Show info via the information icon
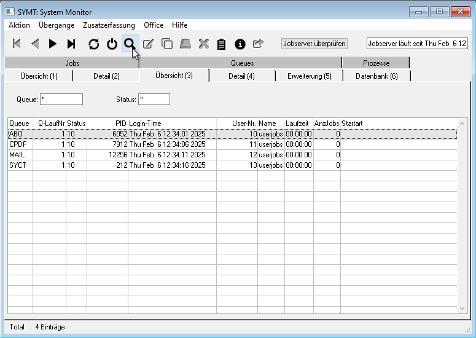The width and height of the screenshot is (476, 338). 240,44
